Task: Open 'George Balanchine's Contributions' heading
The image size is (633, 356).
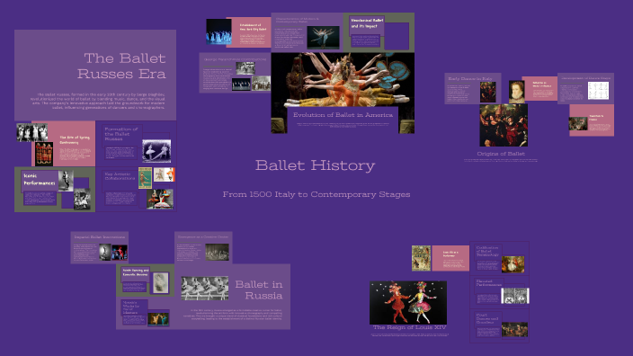Action: point(235,59)
